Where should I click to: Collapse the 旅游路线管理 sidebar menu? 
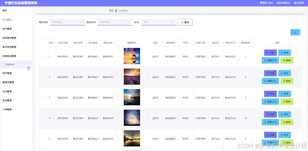(x=16, y=56)
